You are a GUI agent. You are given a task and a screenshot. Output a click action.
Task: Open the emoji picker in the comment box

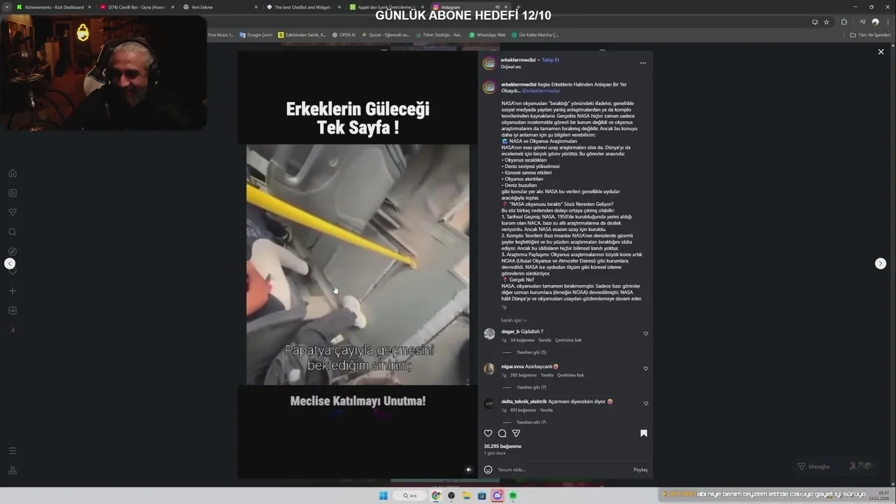488,470
